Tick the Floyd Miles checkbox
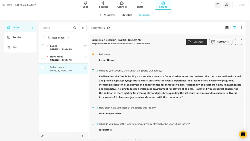The image size is (250, 141). (x=43, y=57)
